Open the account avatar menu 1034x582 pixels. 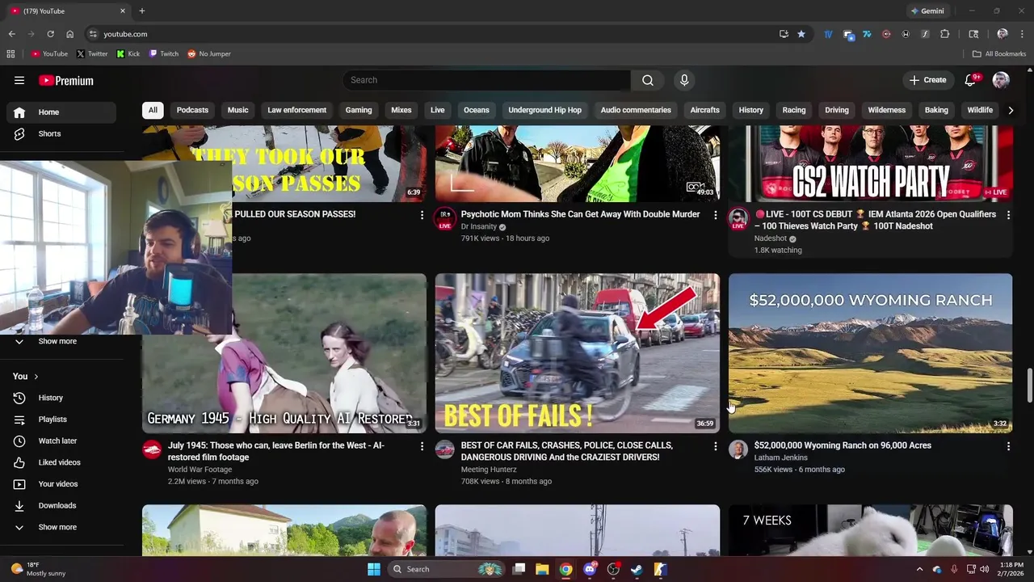(1001, 80)
